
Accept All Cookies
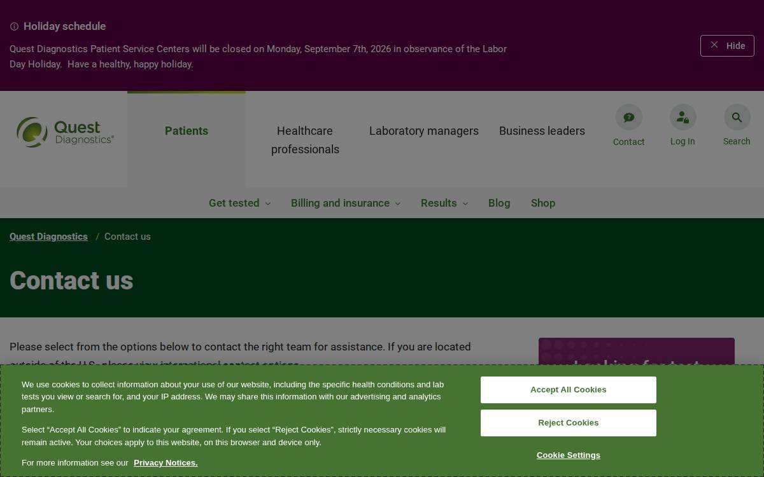[x=569, y=390]
